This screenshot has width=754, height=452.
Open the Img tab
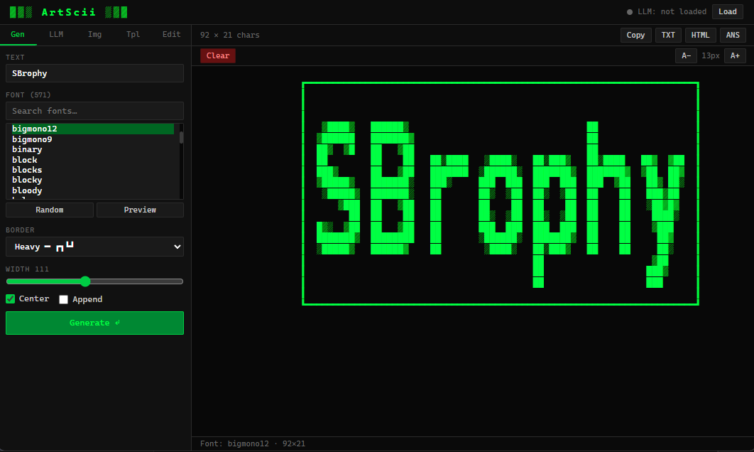tap(94, 35)
